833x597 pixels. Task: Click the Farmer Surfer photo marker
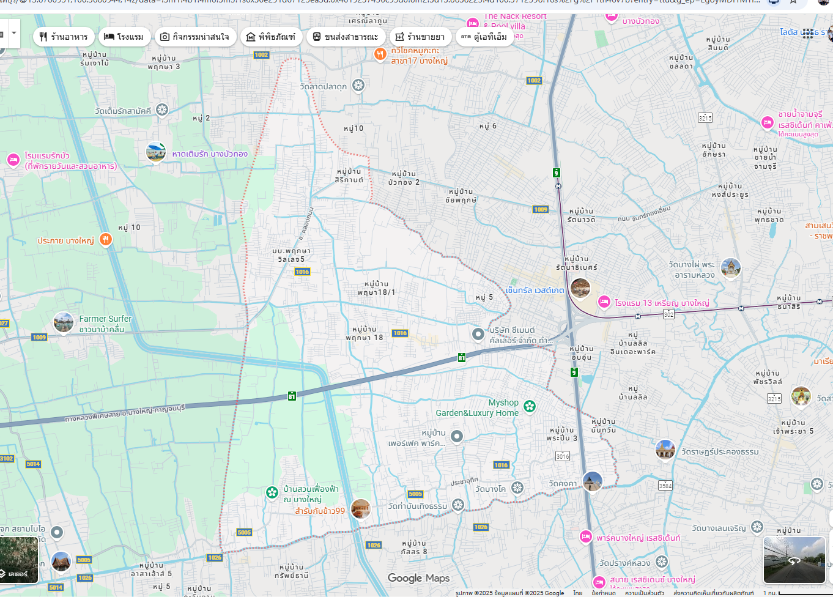pos(64,322)
